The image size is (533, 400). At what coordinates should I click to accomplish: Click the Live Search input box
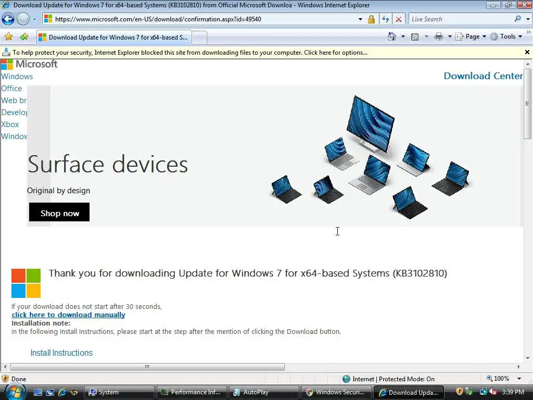pos(461,19)
